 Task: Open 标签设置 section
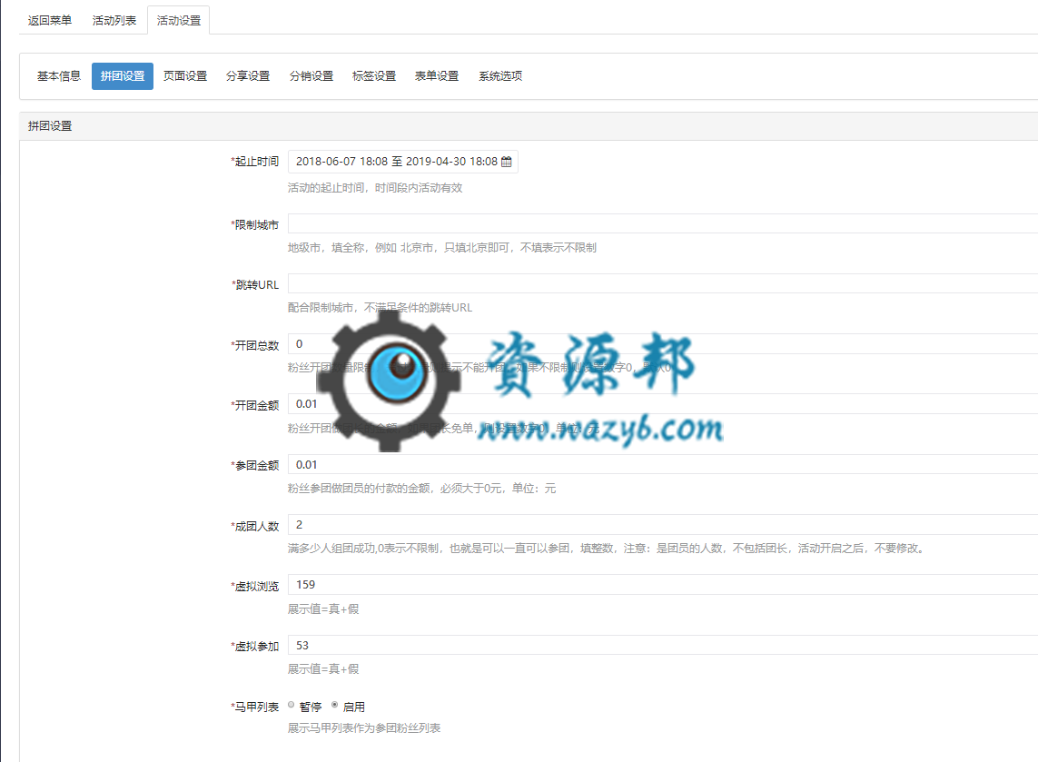[x=374, y=76]
